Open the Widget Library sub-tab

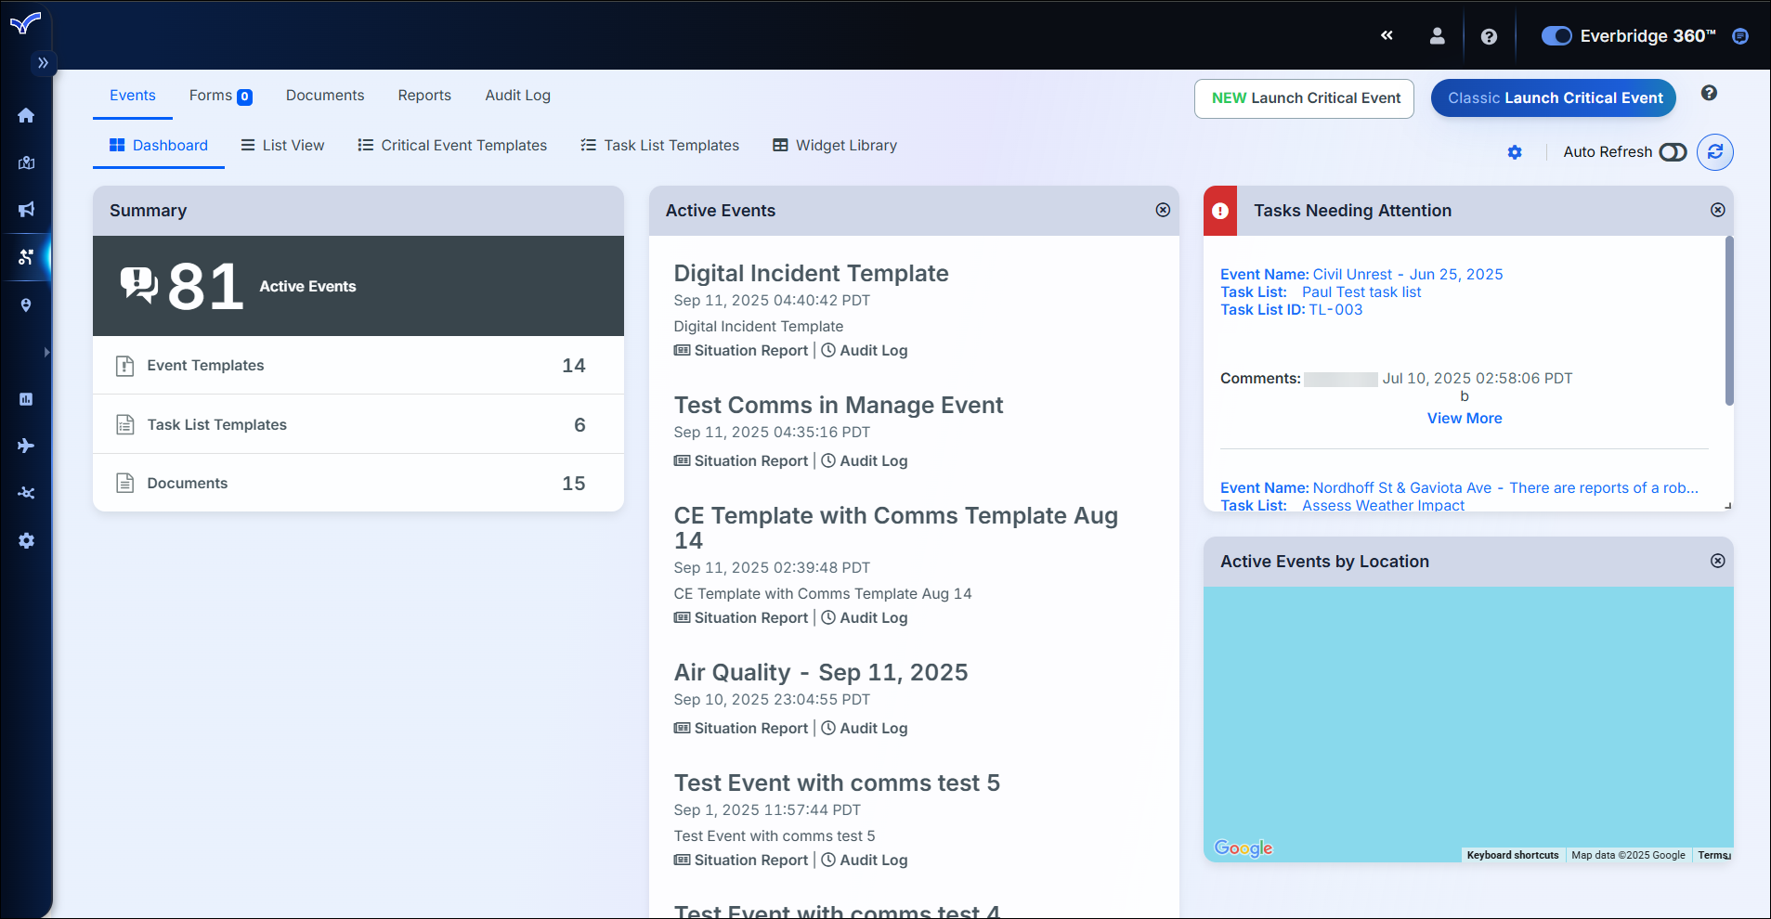[x=835, y=146]
